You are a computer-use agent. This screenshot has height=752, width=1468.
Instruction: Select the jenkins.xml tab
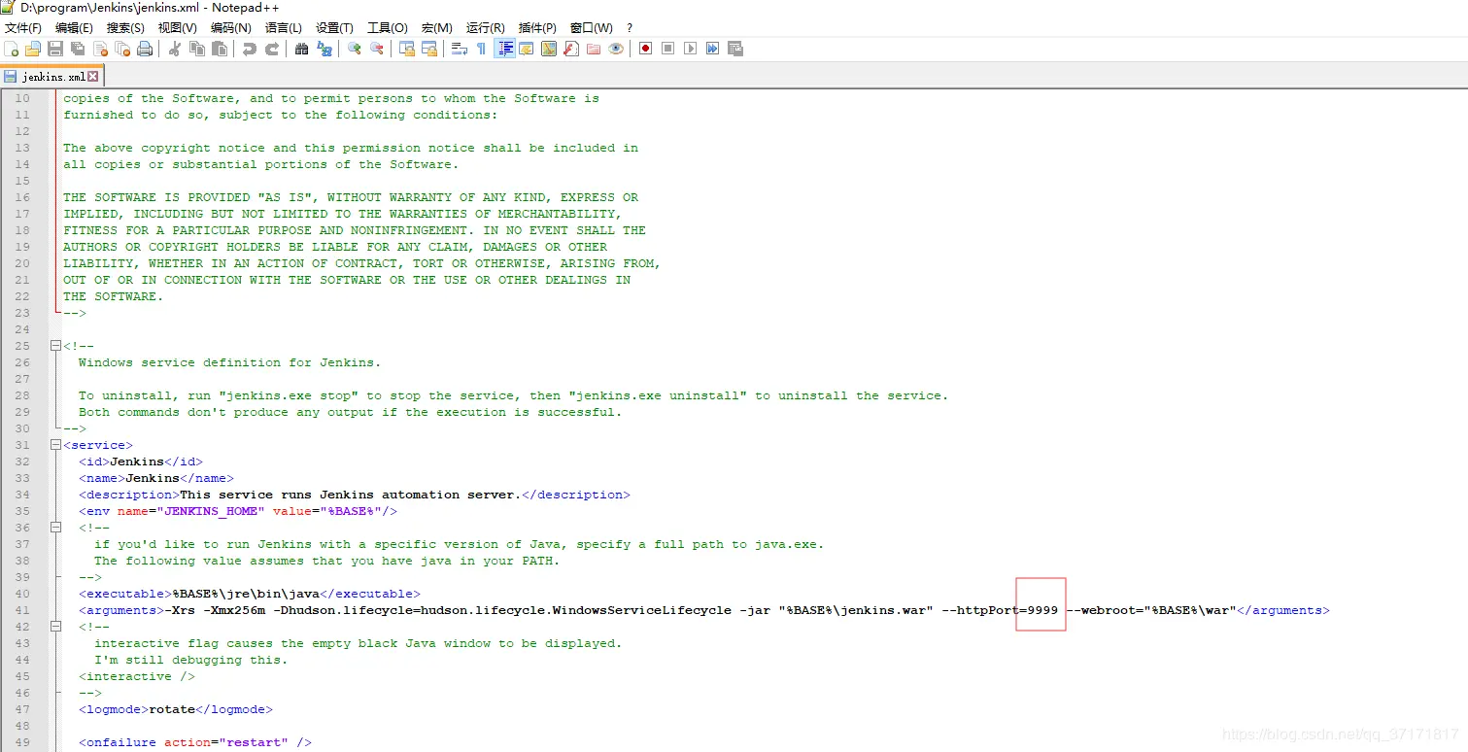pos(51,76)
